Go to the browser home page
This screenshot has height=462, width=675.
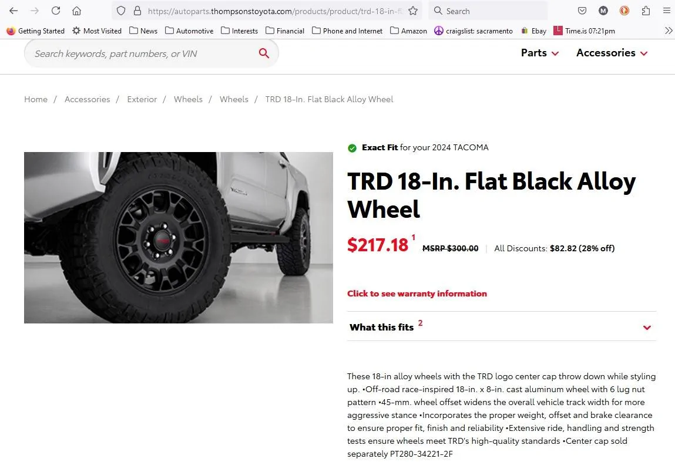[76, 11]
